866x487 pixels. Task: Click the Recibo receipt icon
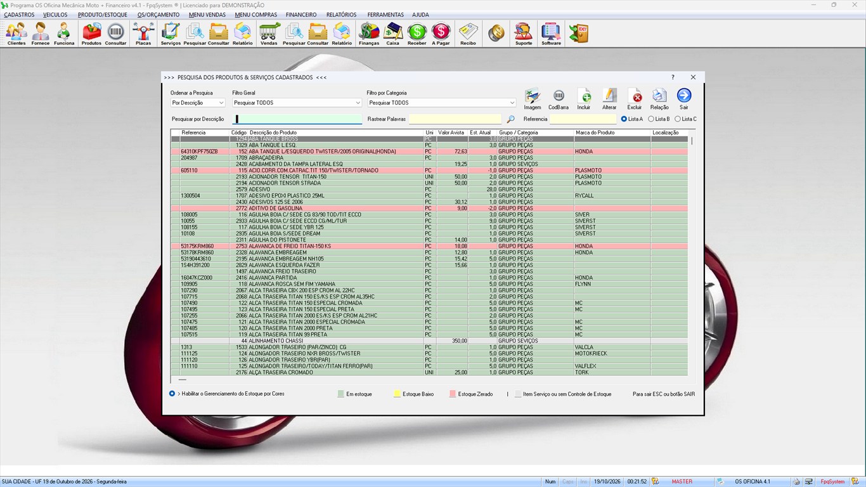(x=468, y=34)
